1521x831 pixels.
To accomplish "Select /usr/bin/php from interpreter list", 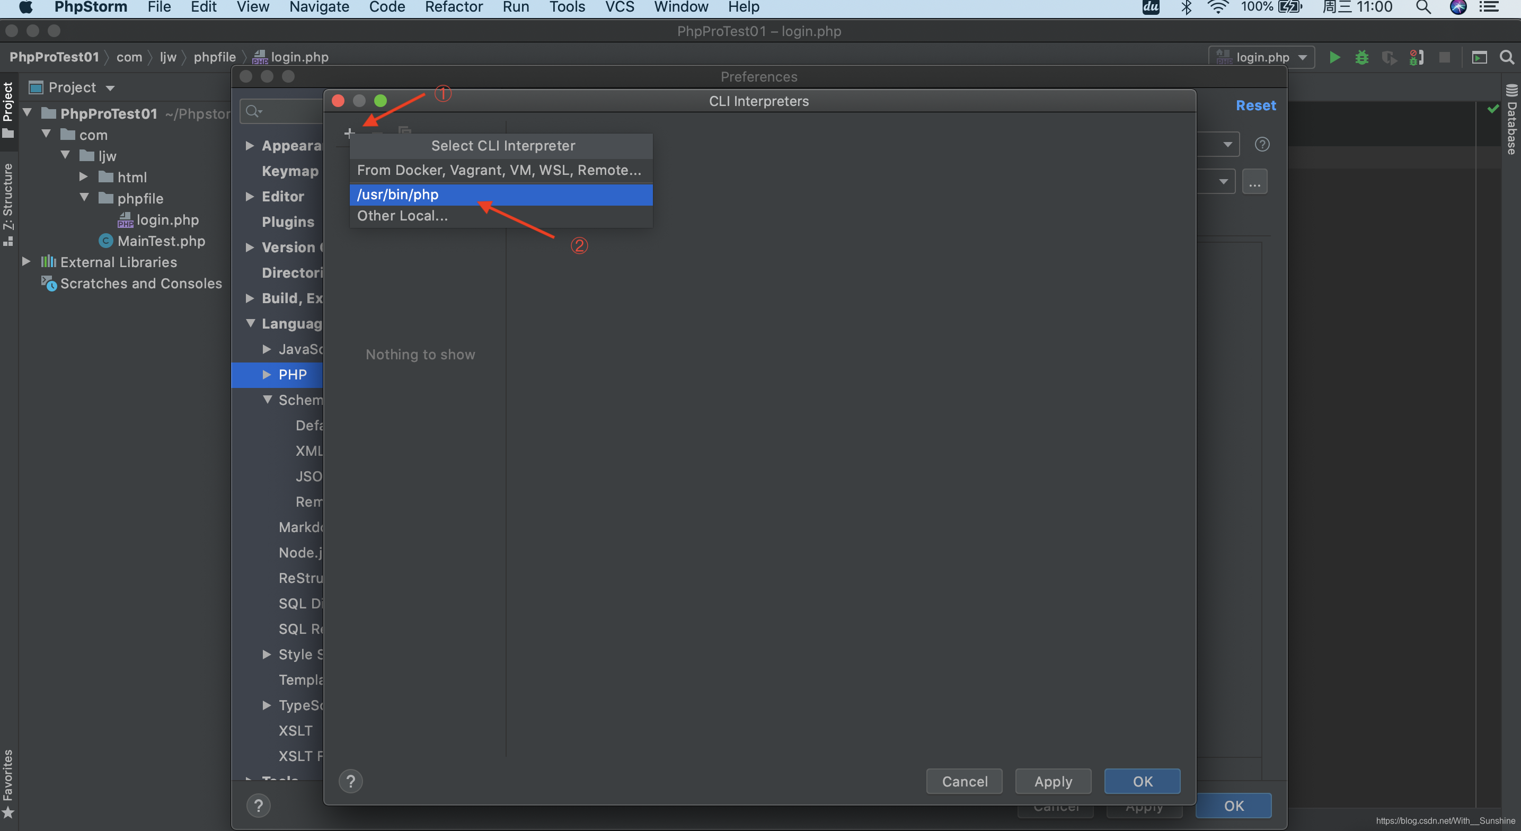I will click(x=500, y=195).
